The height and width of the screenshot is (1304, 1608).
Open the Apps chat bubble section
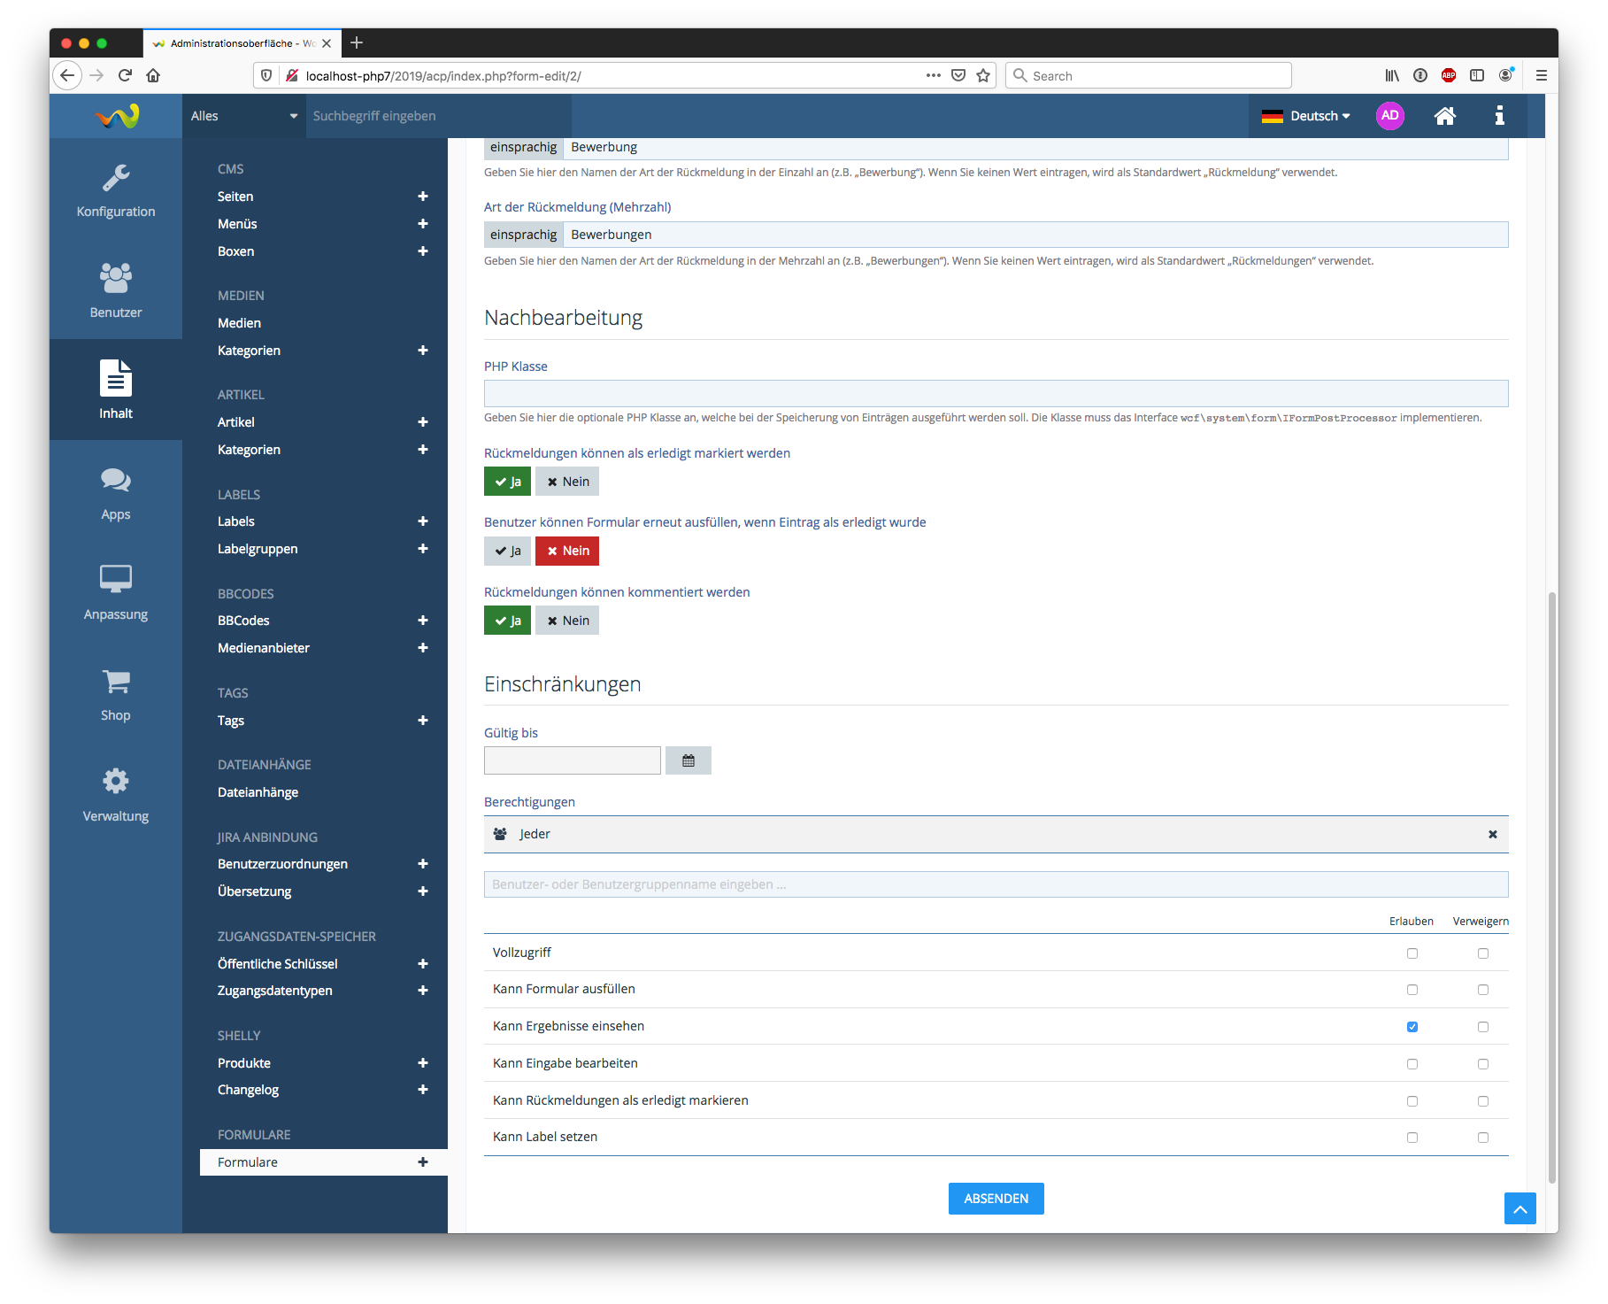coord(116,493)
